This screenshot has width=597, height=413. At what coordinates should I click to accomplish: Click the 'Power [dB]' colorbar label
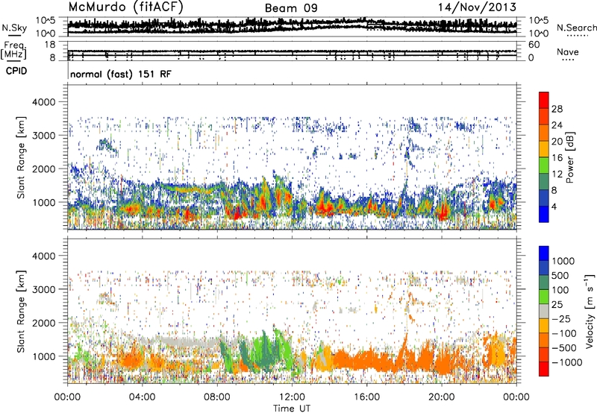coord(569,157)
